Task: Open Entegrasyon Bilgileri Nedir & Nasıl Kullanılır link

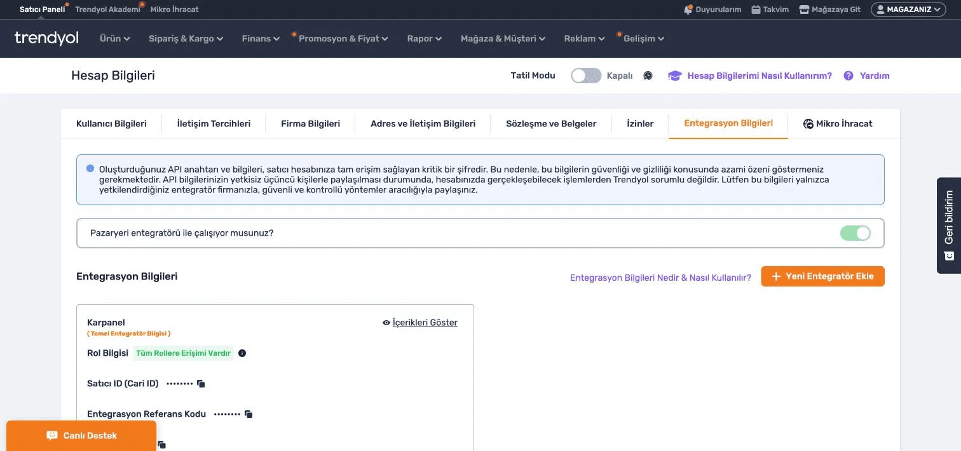Action: [660, 278]
